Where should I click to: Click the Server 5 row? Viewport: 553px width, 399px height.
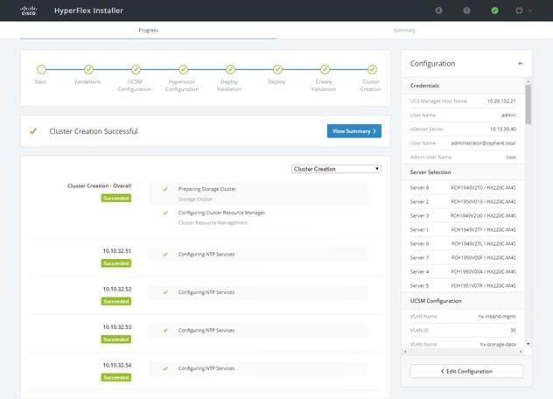(x=463, y=286)
